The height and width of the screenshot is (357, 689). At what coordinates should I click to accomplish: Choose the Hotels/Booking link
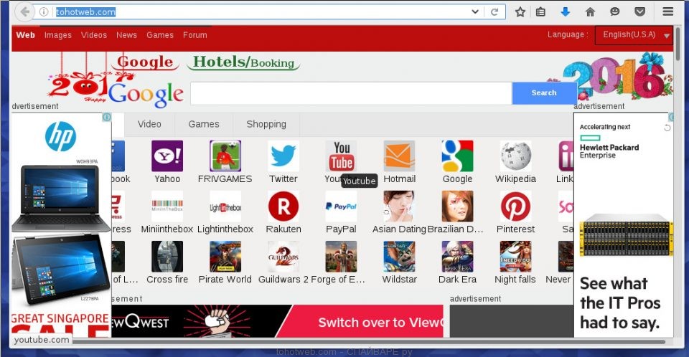[x=244, y=62]
